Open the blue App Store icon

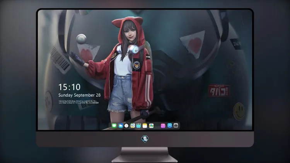tap(170, 126)
